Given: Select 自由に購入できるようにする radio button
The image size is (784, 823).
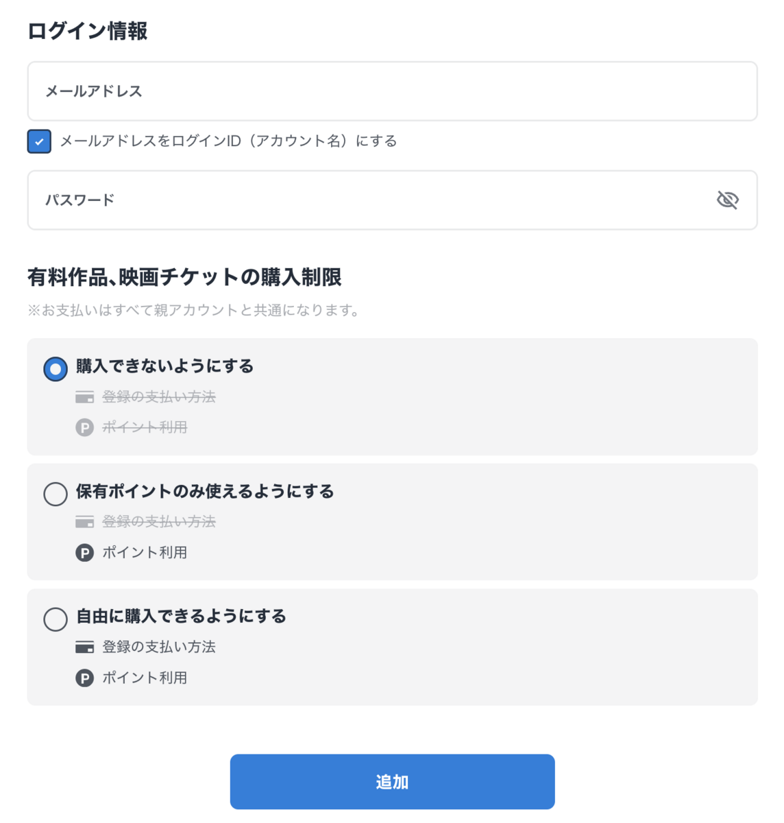Looking at the screenshot, I should (56, 619).
